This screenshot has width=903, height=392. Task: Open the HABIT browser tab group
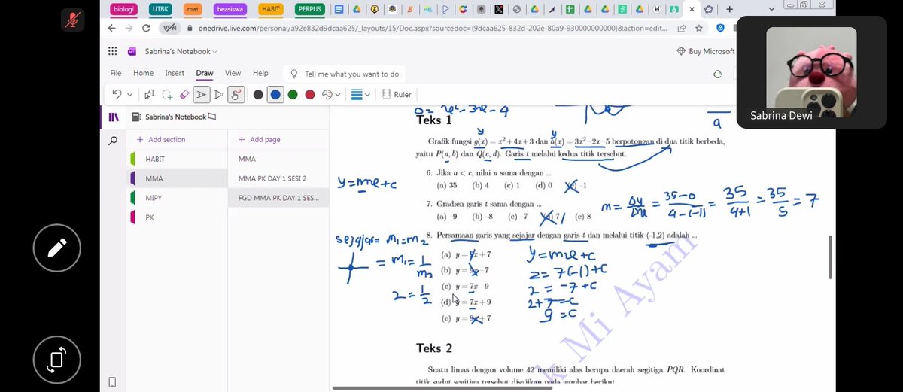pos(270,10)
